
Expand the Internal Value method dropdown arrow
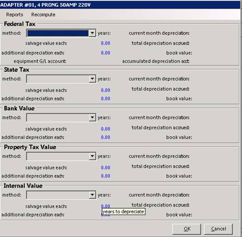[x=92, y=195]
